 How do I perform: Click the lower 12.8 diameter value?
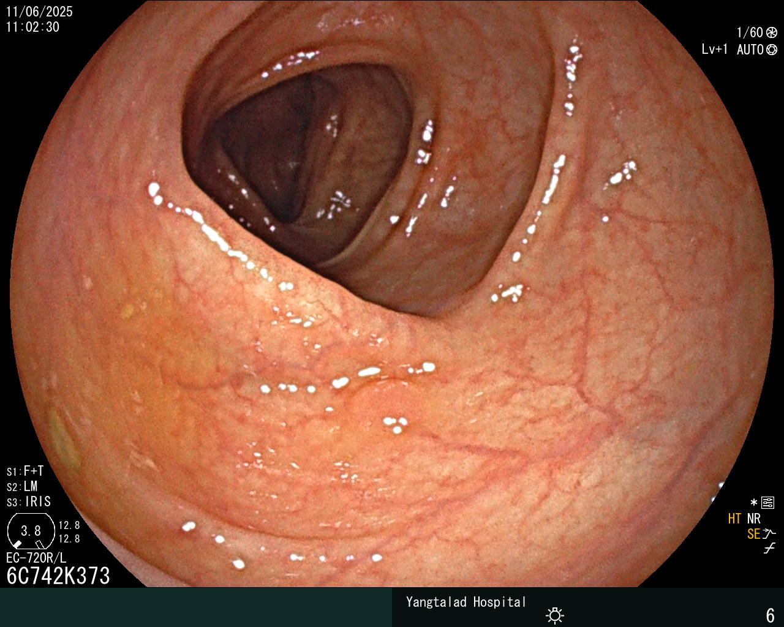click(x=69, y=539)
